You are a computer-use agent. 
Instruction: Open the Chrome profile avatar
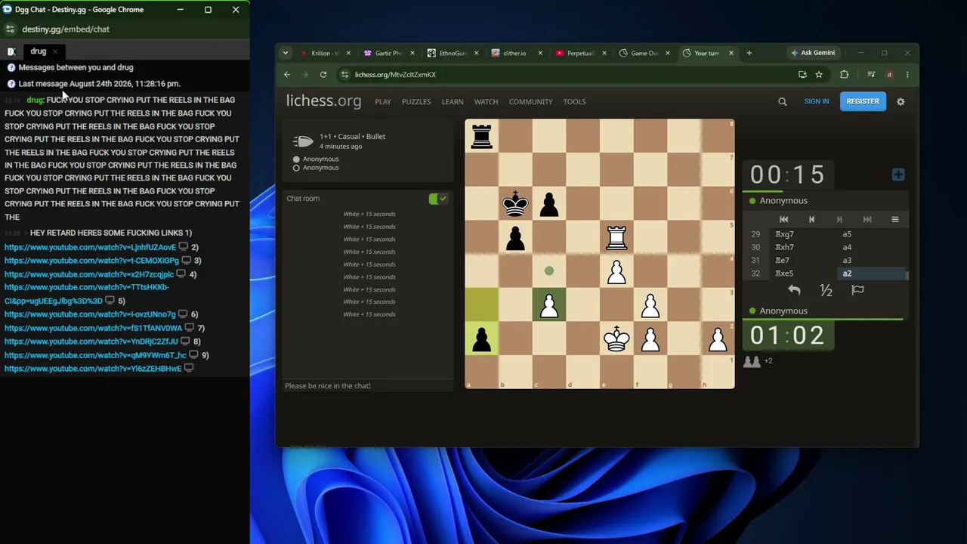(x=890, y=75)
